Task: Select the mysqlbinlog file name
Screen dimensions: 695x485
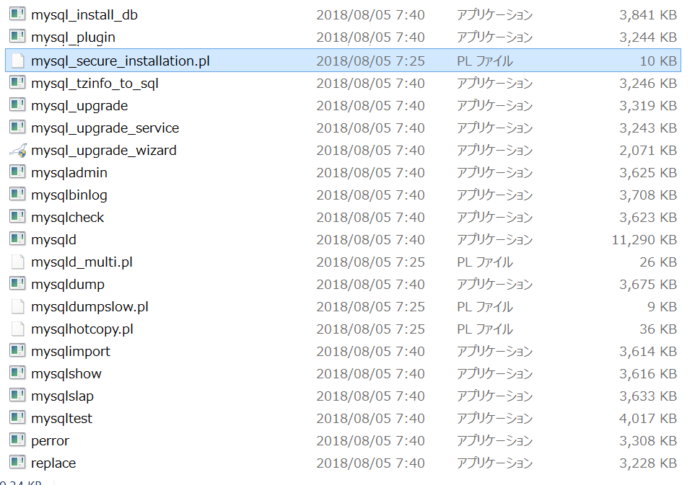Action: click(69, 195)
